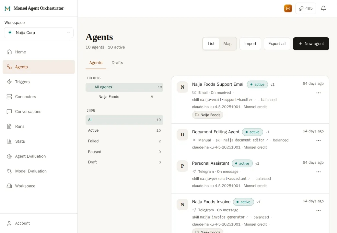Click the Runs document icon
Viewport: 337px width, 233px height.
(x=9, y=126)
